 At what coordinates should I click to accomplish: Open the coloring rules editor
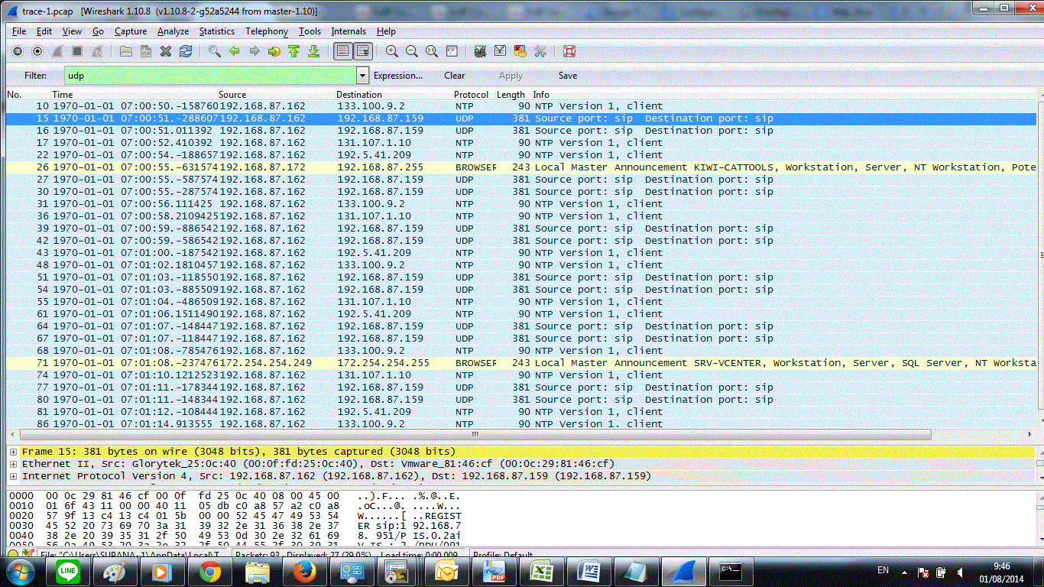tap(520, 51)
